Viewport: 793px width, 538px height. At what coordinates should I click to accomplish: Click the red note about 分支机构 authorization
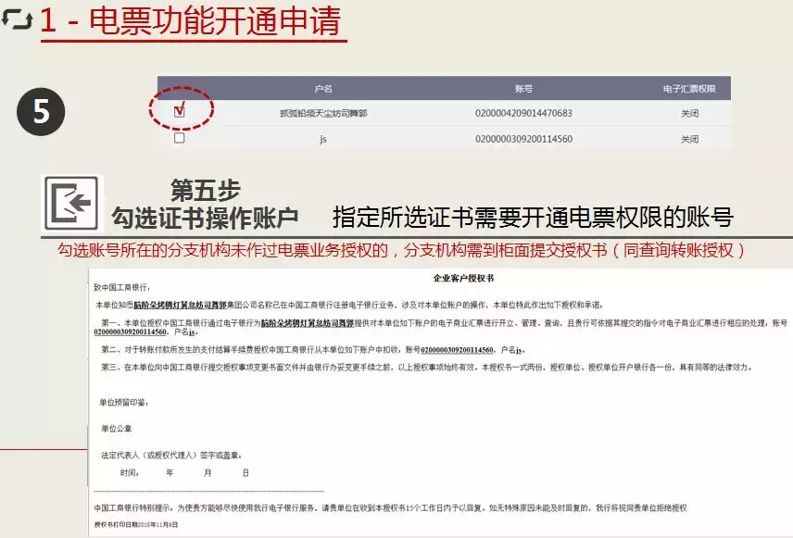(401, 250)
